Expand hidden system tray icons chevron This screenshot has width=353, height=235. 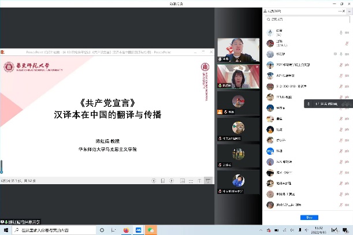261,230
